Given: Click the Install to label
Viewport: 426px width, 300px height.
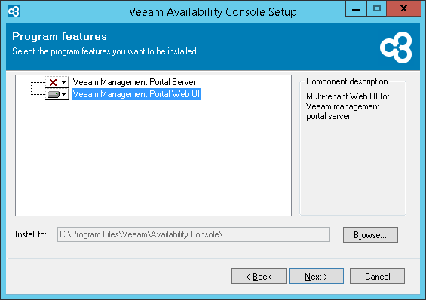Looking at the screenshot, I should (31, 234).
